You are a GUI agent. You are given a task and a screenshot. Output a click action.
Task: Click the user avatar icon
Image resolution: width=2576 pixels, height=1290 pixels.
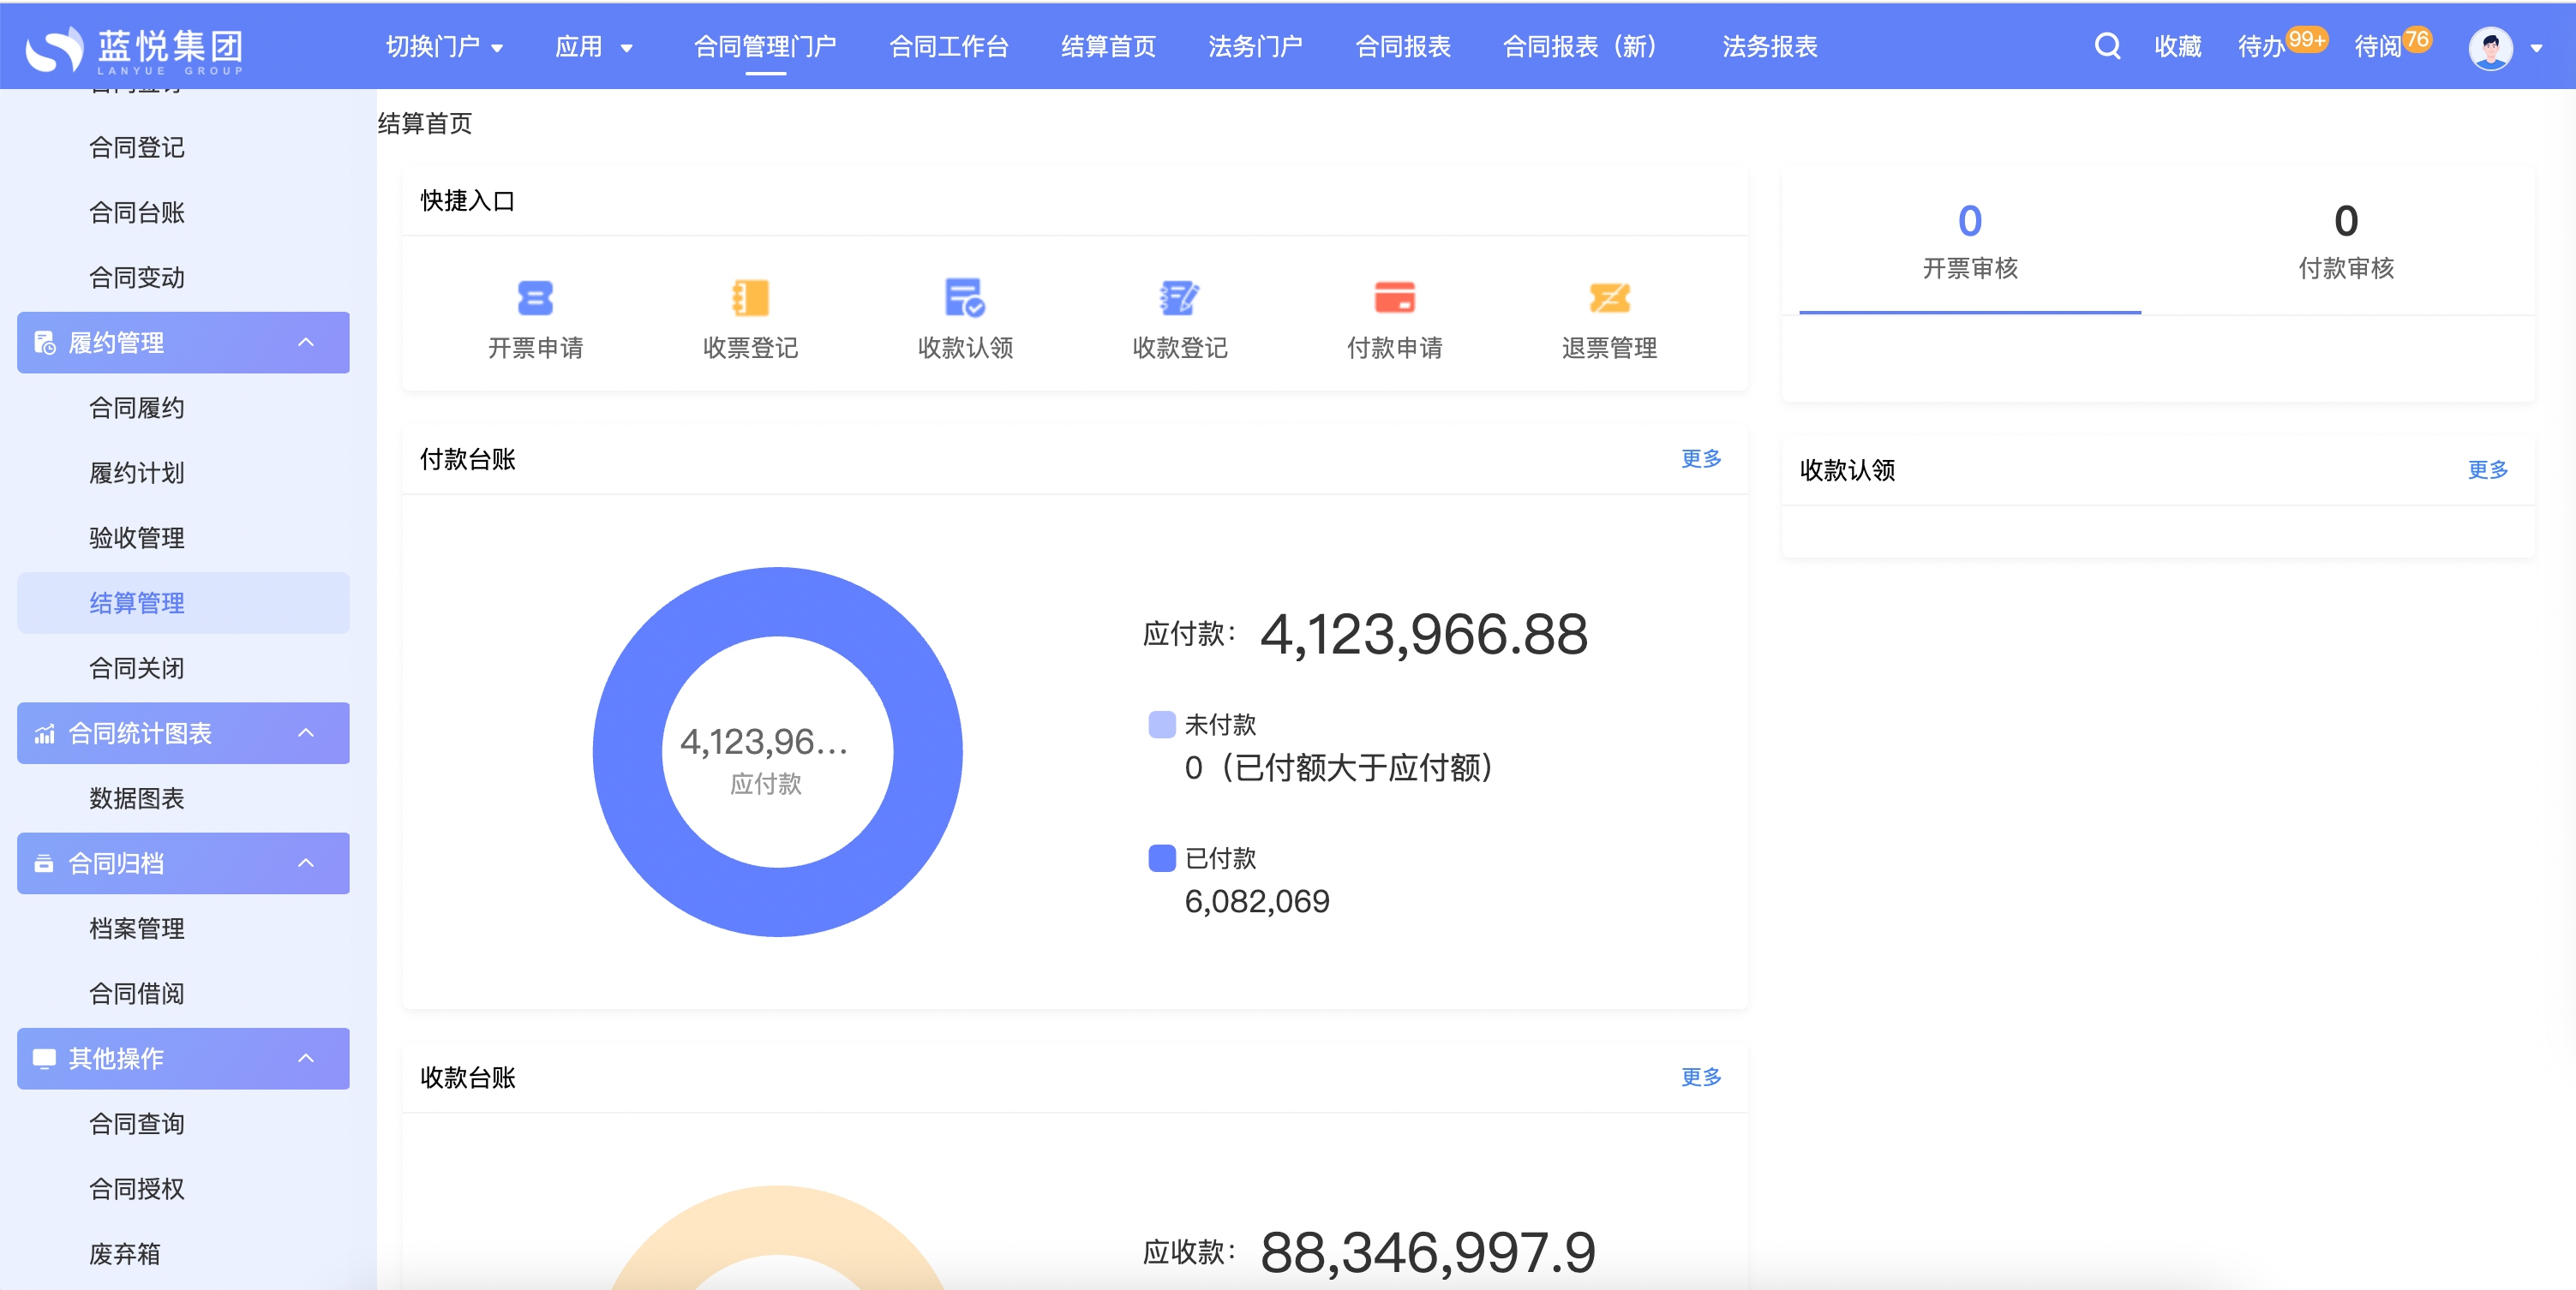pyautogui.click(x=2490, y=47)
